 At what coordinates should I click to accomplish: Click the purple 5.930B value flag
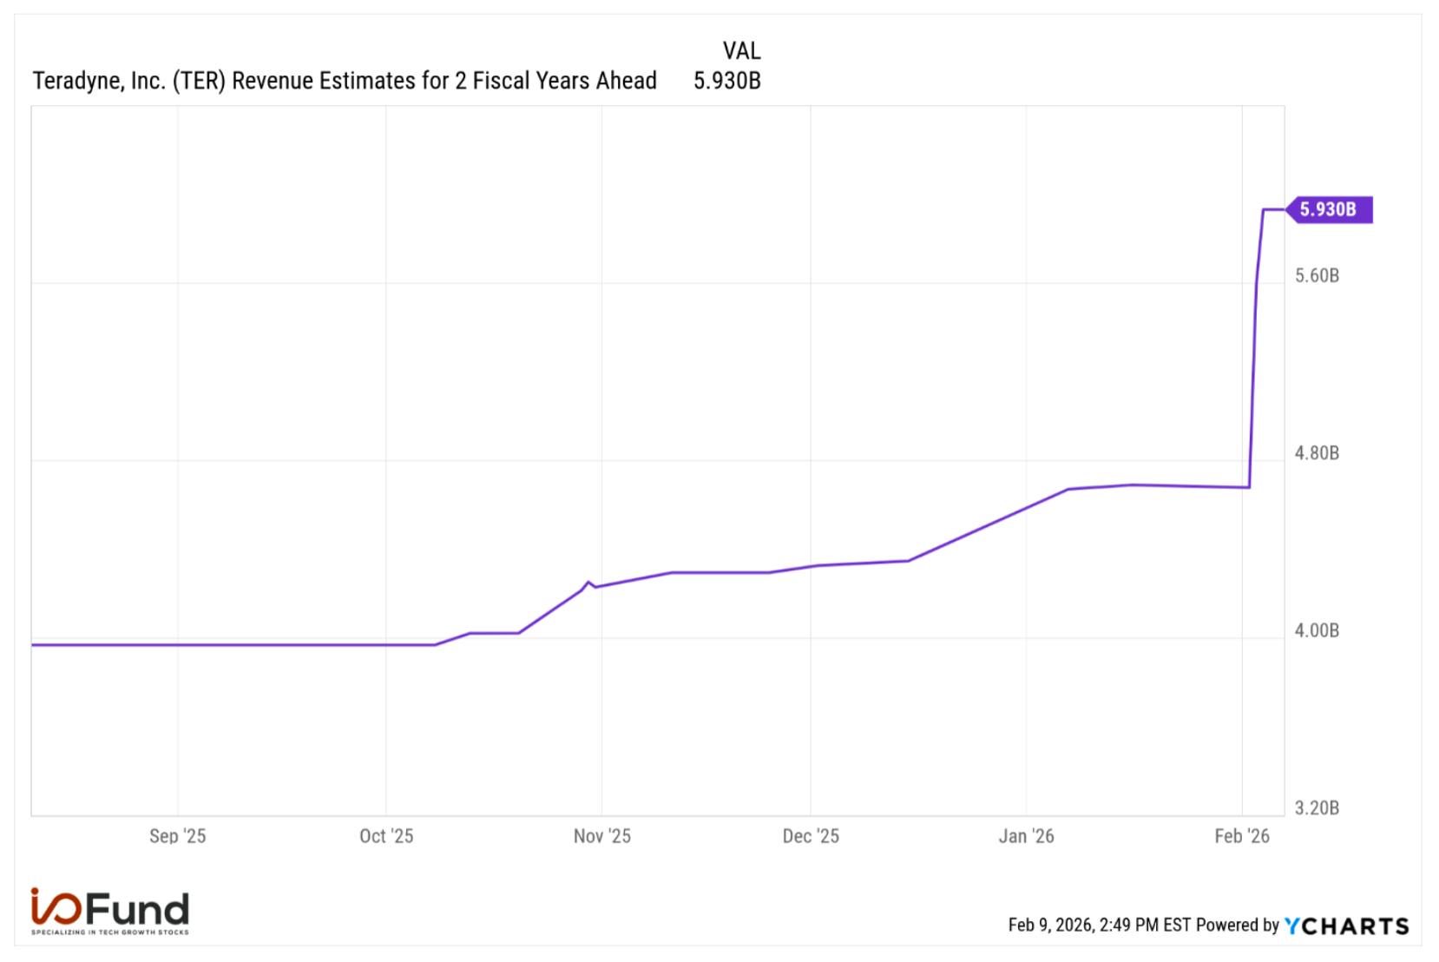coord(1329,209)
